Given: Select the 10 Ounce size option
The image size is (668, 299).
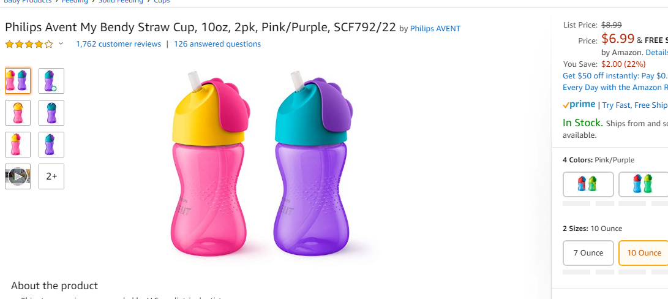Looking at the screenshot, I should click(x=644, y=253).
